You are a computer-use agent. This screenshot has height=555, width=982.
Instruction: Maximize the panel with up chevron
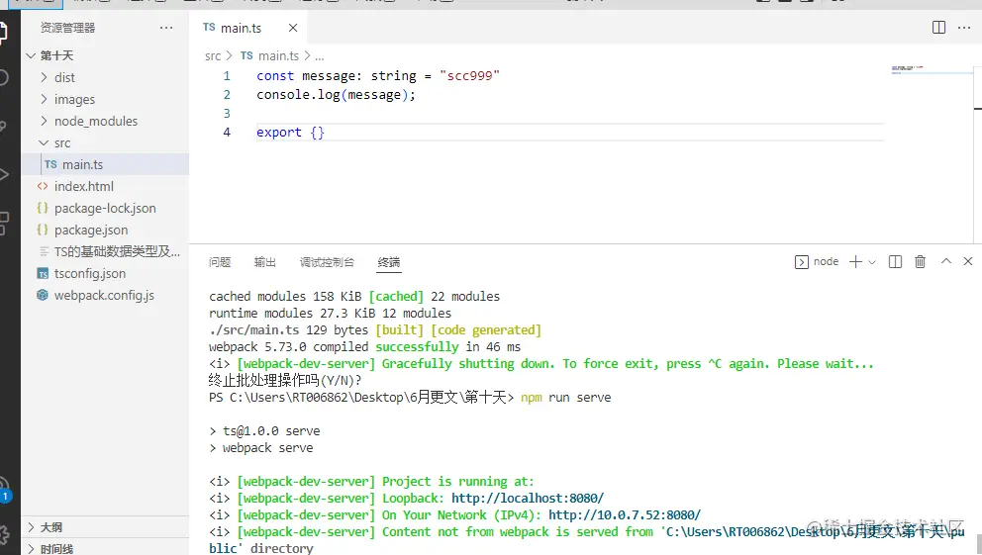point(945,261)
